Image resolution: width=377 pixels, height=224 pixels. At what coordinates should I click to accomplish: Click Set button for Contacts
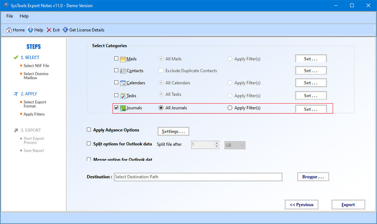[x=311, y=71]
